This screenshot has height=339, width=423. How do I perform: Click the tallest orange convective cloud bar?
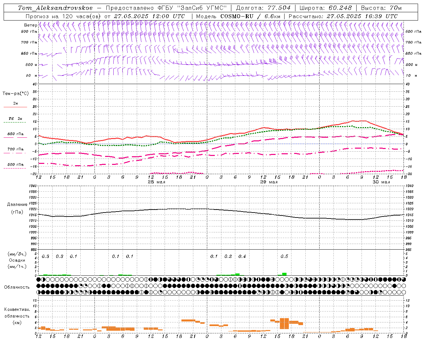coord(284,323)
